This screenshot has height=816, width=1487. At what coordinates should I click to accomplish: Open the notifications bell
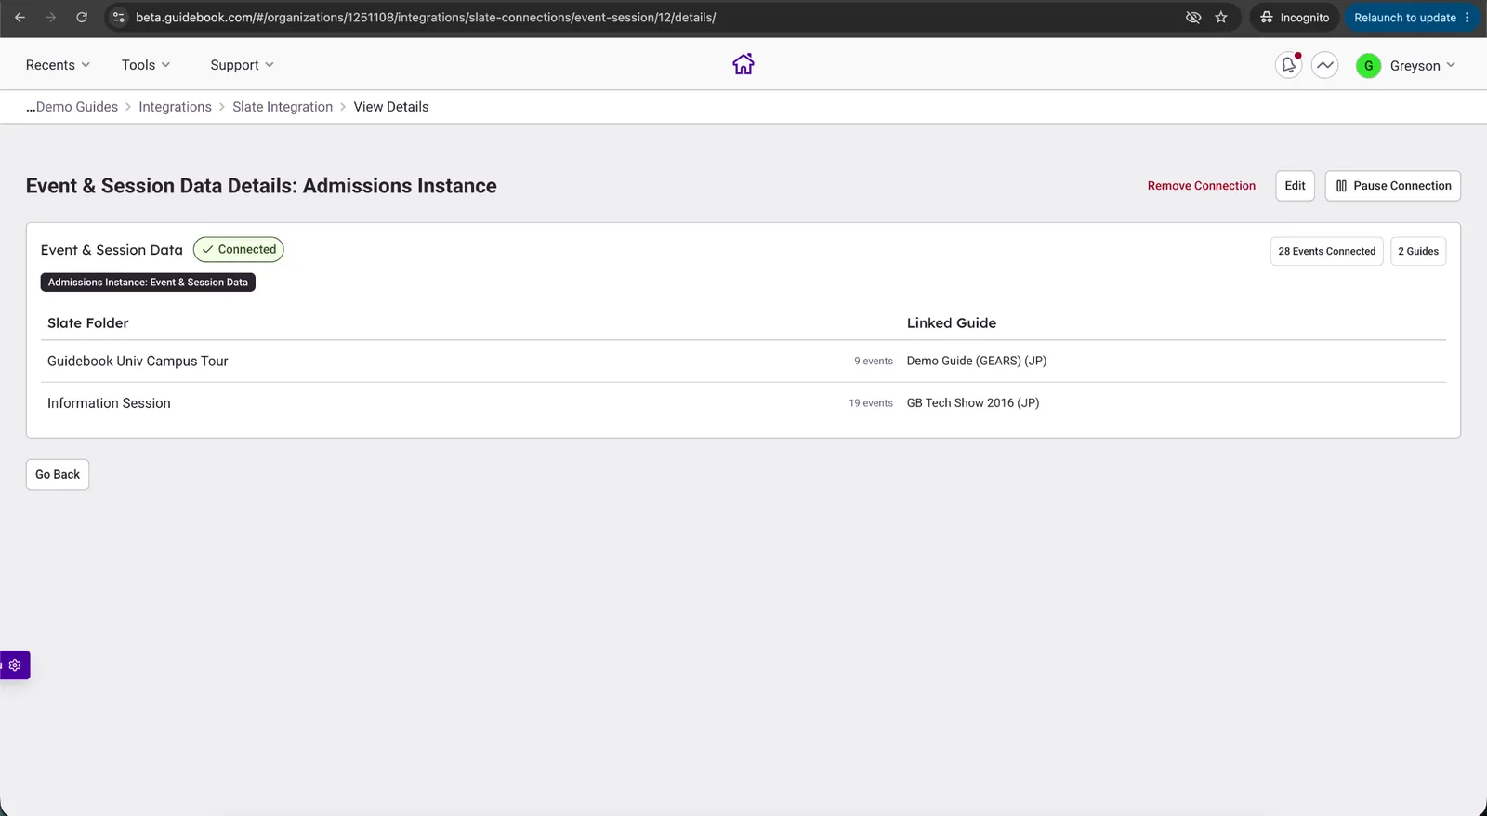(1288, 65)
